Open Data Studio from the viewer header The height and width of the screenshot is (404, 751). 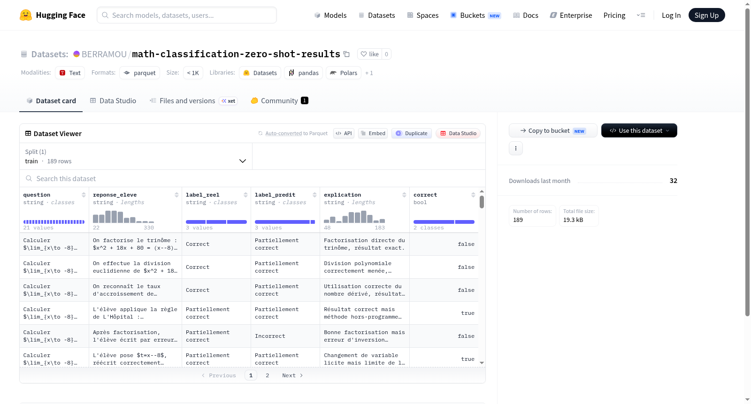[x=458, y=133]
